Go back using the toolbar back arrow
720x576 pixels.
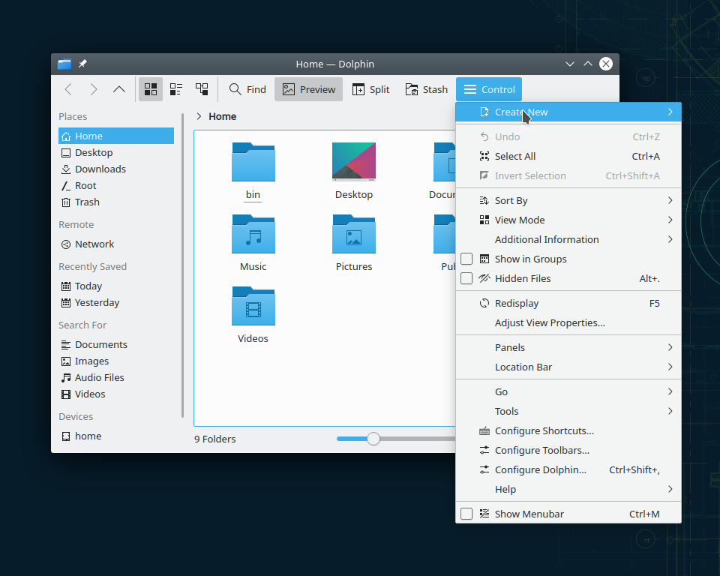pos(68,89)
